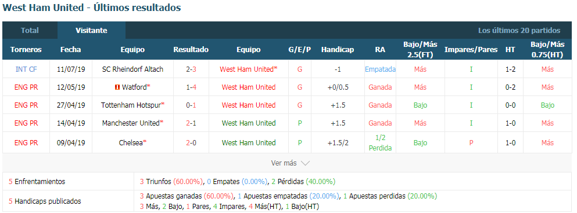Click the Resultado column header
Screen dimensions: 577x213
point(191,50)
